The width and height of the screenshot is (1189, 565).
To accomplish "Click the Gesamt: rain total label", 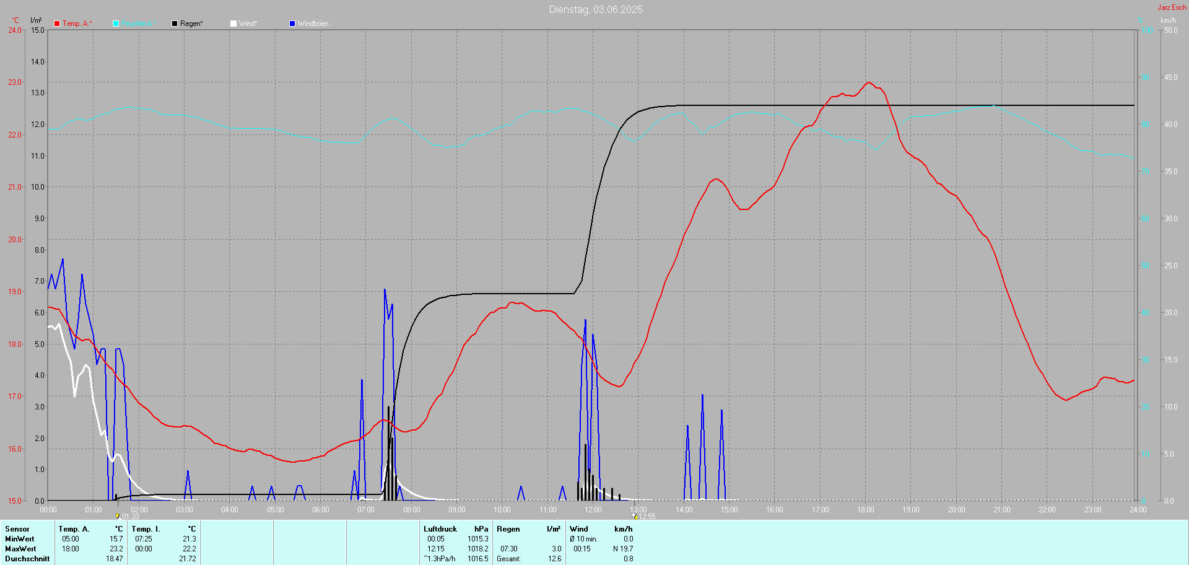I will point(508,559).
